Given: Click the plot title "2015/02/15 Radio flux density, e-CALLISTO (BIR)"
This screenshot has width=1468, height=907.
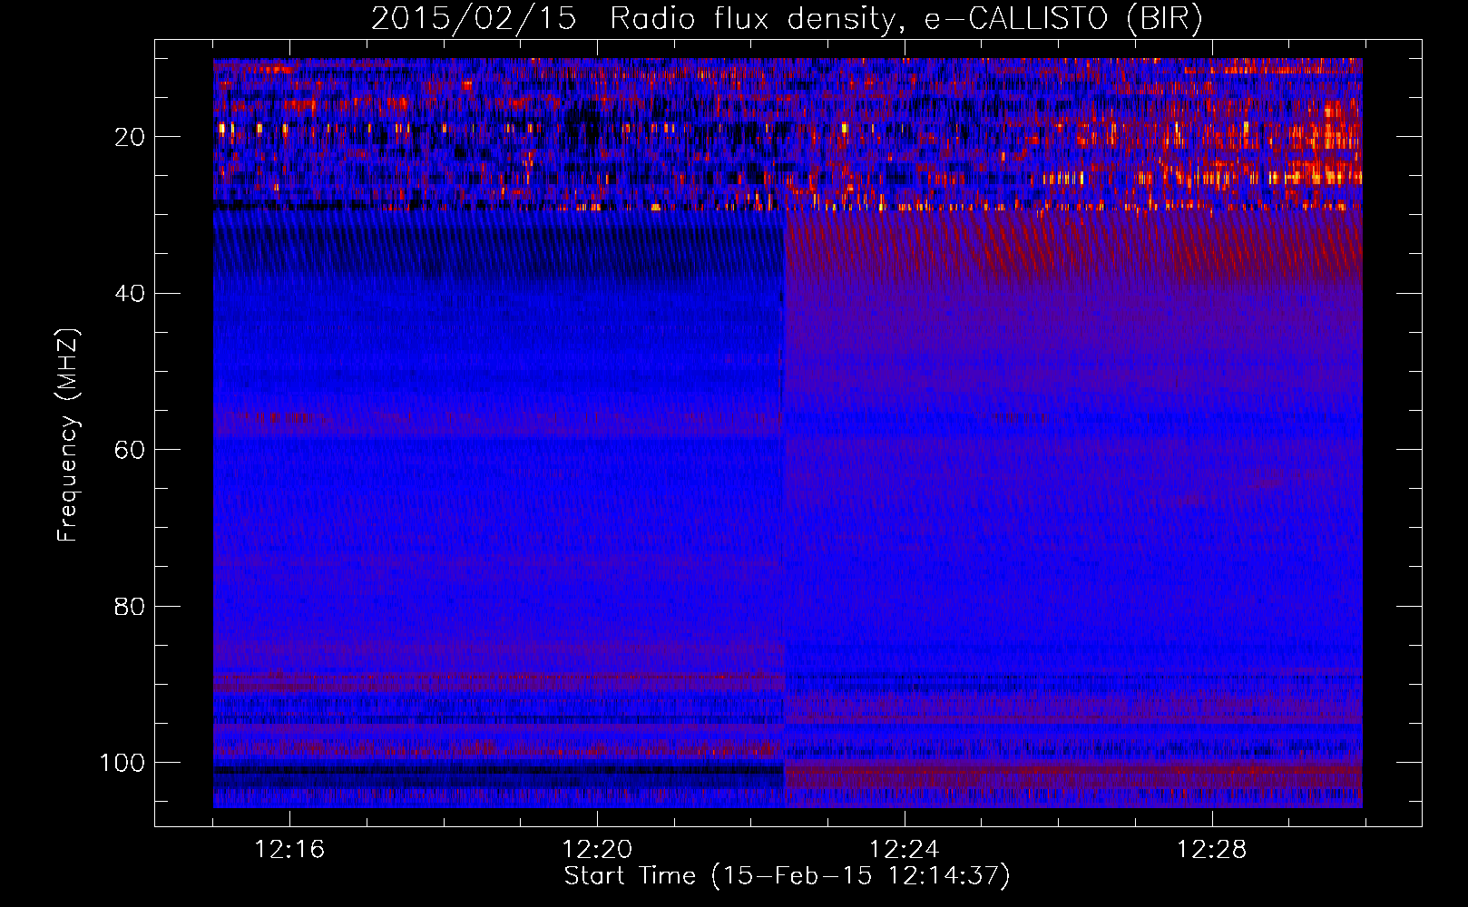Looking at the screenshot, I should point(787,19).
